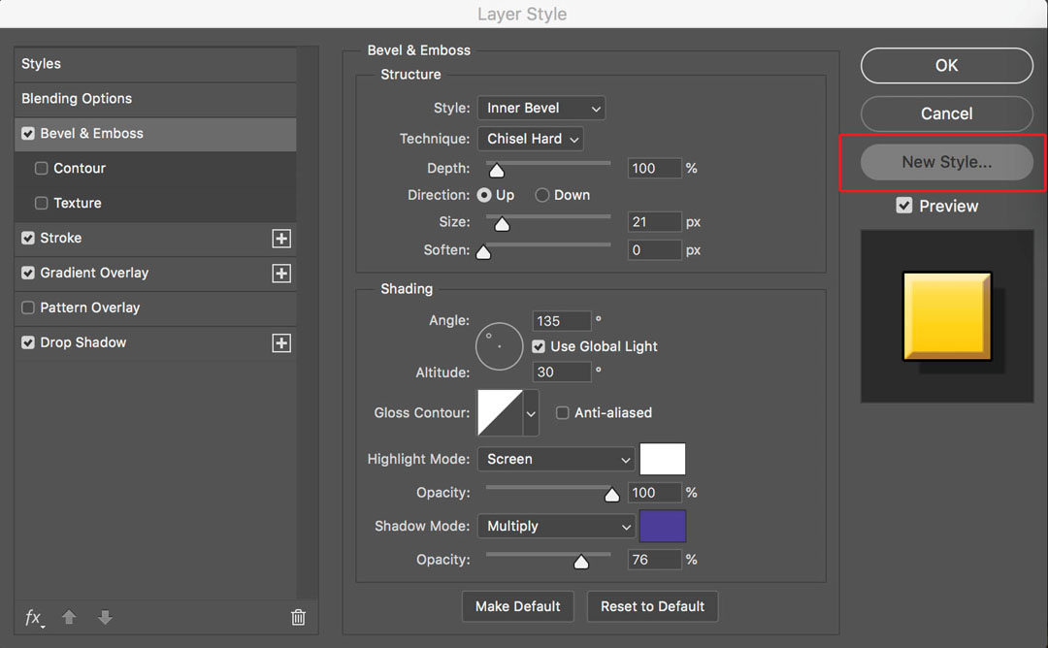Click the Angle light direction dial
1048x648 pixels.
click(500, 346)
